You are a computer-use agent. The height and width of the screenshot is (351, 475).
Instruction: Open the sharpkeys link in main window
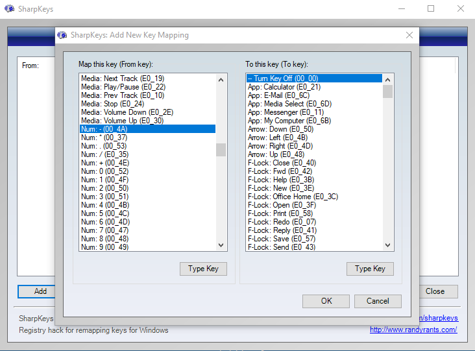pos(439,318)
